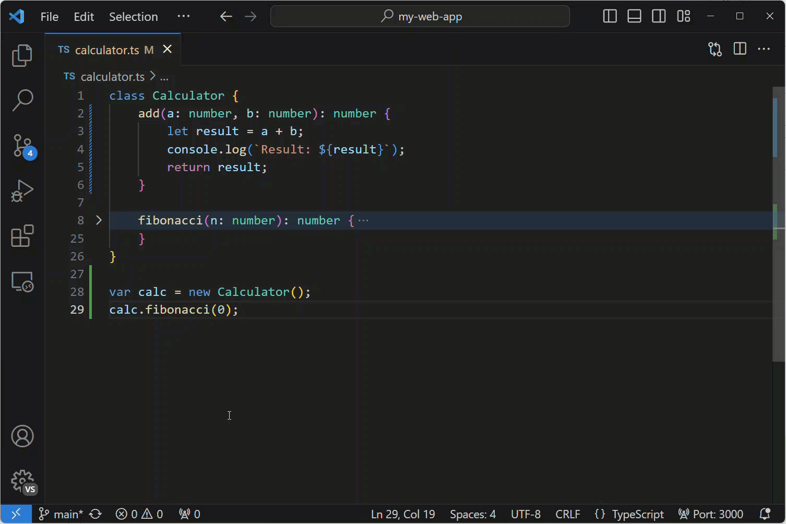Click the Open Changes compare icon

(x=714, y=49)
